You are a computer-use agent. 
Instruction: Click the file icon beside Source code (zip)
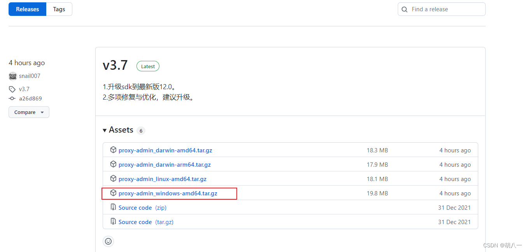click(x=113, y=207)
